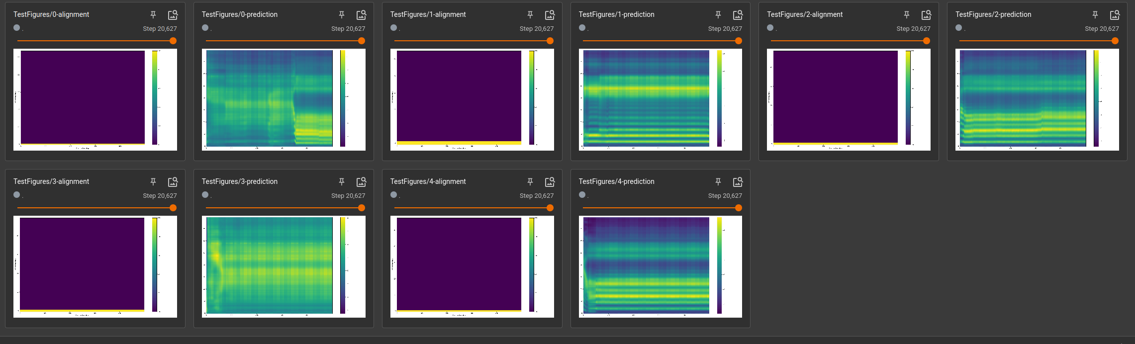Toggle actual image size for TestFigures/4-prediction
Image resolution: width=1135 pixels, height=344 pixels.
pos(738,182)
